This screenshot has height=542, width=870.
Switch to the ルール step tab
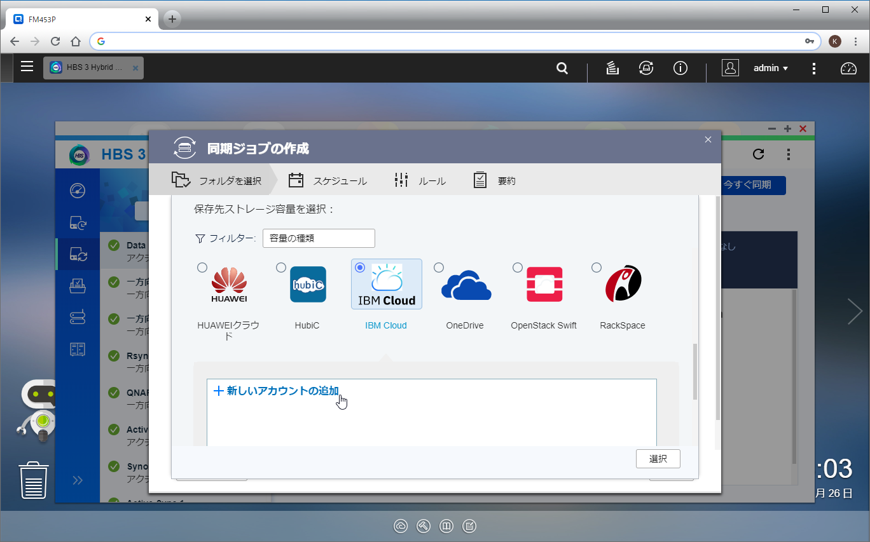tap(420, 181)
